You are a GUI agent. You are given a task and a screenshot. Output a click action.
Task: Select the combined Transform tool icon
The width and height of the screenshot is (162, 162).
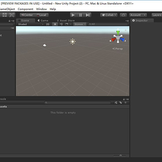(12, 15)
